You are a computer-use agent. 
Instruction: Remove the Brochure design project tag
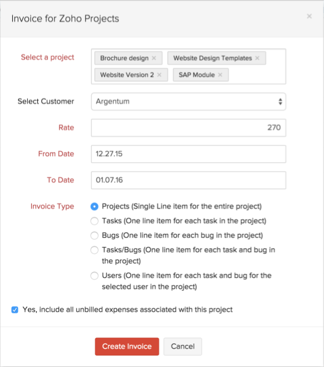[154, 58]
